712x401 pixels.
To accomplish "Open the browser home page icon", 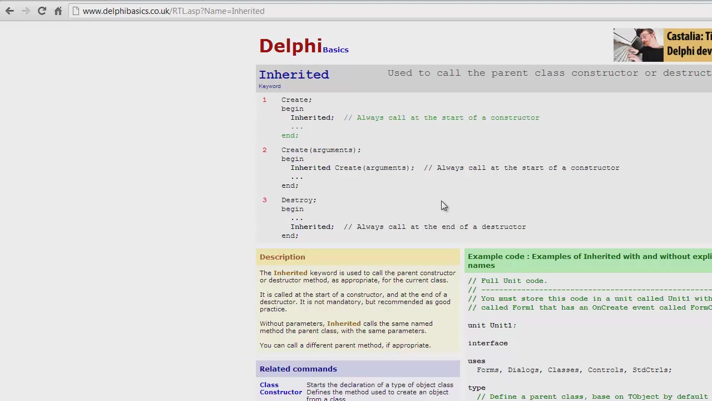I will tap(58, 11).
